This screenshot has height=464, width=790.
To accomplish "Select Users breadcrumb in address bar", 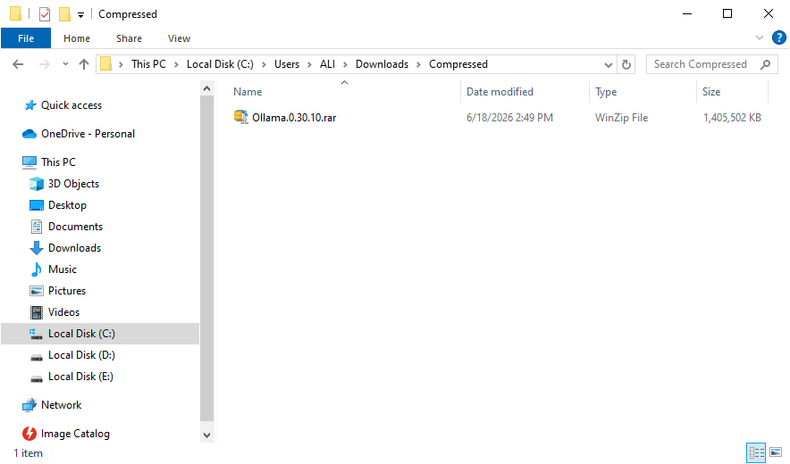I will pyautogui.click(x=287, y=64).
